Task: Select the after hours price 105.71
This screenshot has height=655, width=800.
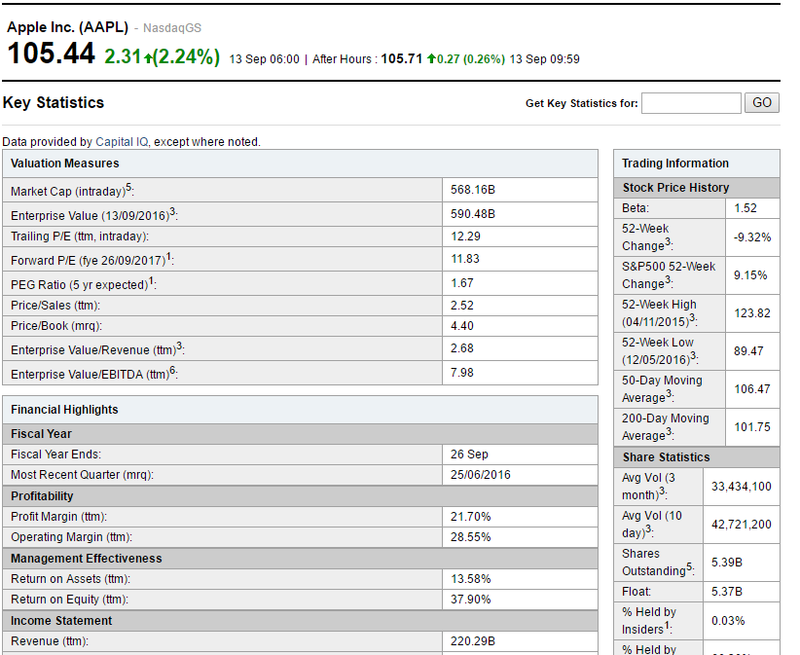Action: tap(402, 58)
